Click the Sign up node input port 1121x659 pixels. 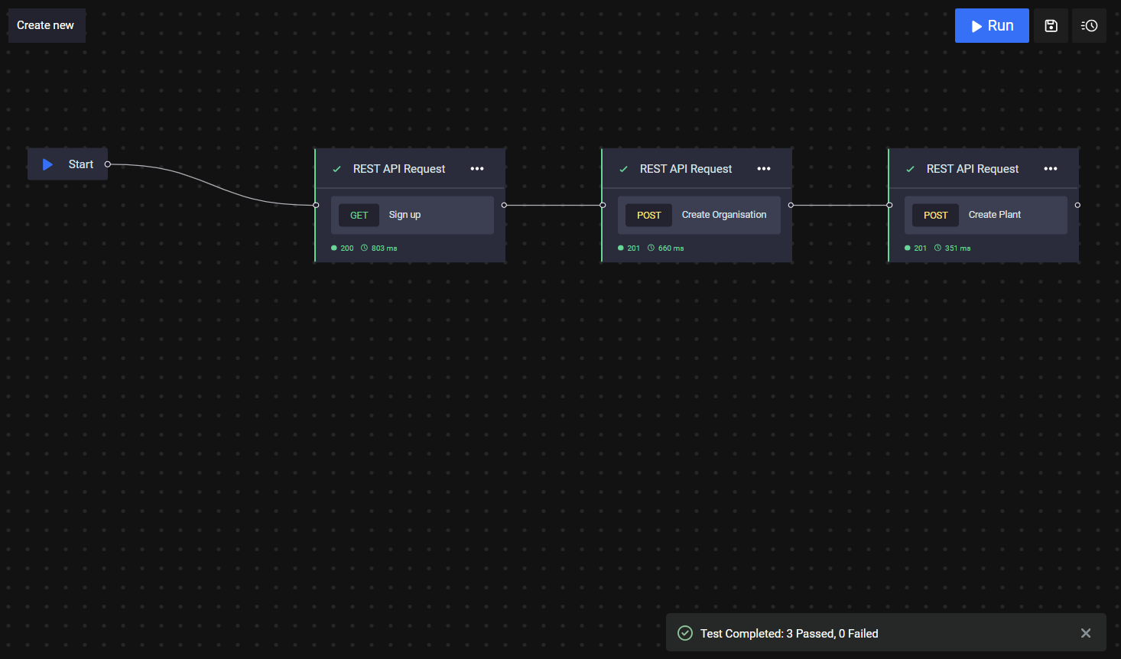tap(316, 205)
